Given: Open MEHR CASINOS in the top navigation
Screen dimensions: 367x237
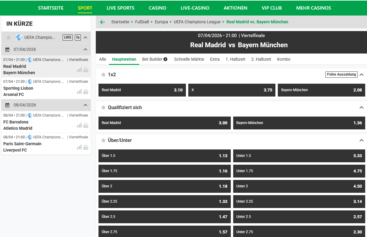Looking at the screenshot, I should 314,8.
